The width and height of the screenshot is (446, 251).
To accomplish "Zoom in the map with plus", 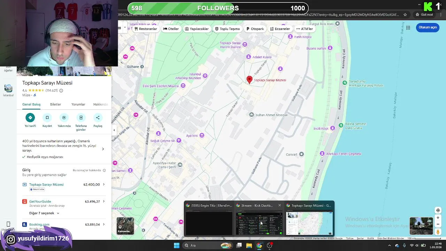I will coord(438,218).
